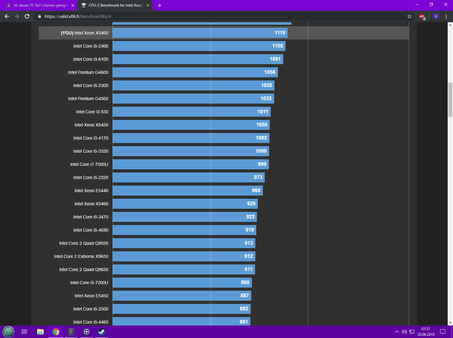Click the Intel Core i5-3470 label
Image resolution: width=453 pixels, height=338 pixels.
[91, 217]
